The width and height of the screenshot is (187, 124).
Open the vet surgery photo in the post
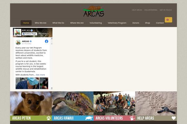click(x=27, y=83)
